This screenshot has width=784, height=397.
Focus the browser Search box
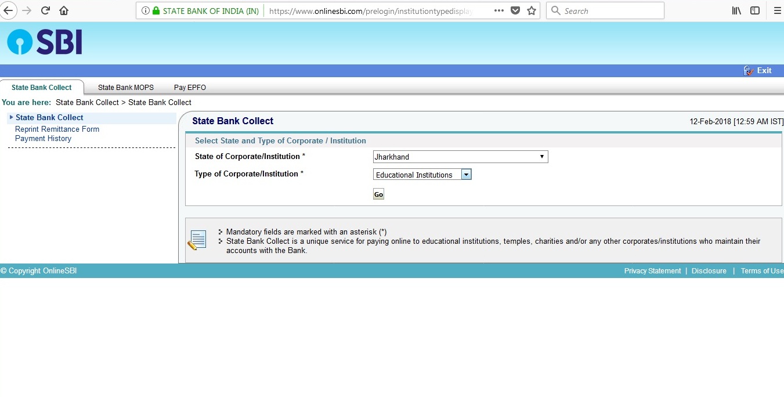605,10
